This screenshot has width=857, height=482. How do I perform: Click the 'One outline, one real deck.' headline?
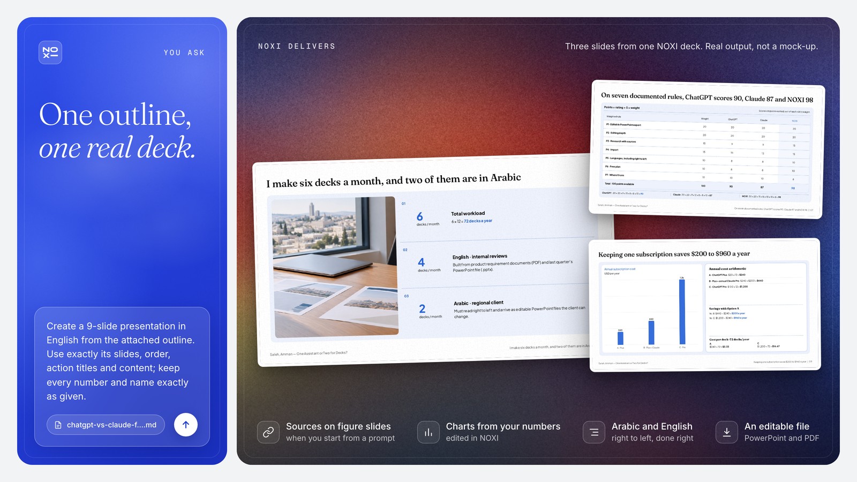tap(117, 131)
